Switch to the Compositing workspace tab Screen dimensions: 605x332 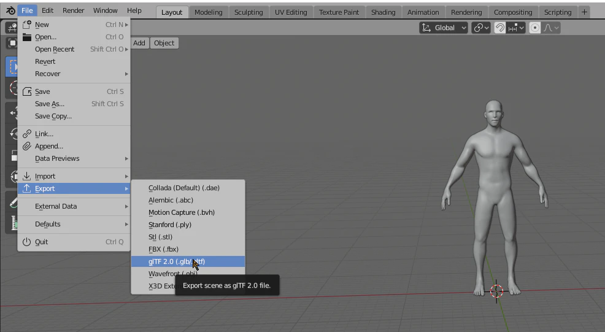point(513,12)
